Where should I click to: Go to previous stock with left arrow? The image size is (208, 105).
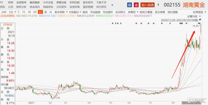click(x=158, y=5)
